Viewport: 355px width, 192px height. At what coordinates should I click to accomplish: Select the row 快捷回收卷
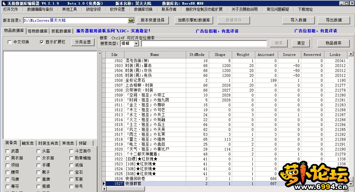click(224, 179)
